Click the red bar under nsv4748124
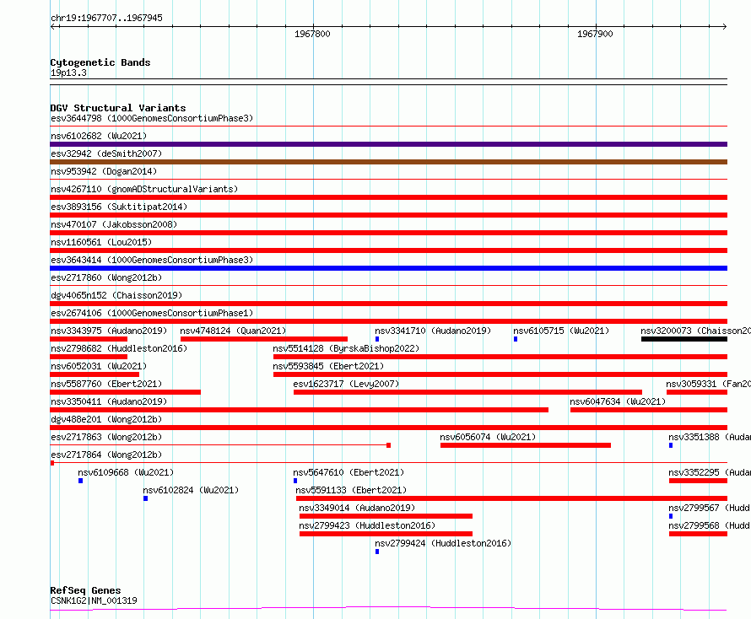The height and width of the screenshot is (619, 751). (x=264, y=339)
